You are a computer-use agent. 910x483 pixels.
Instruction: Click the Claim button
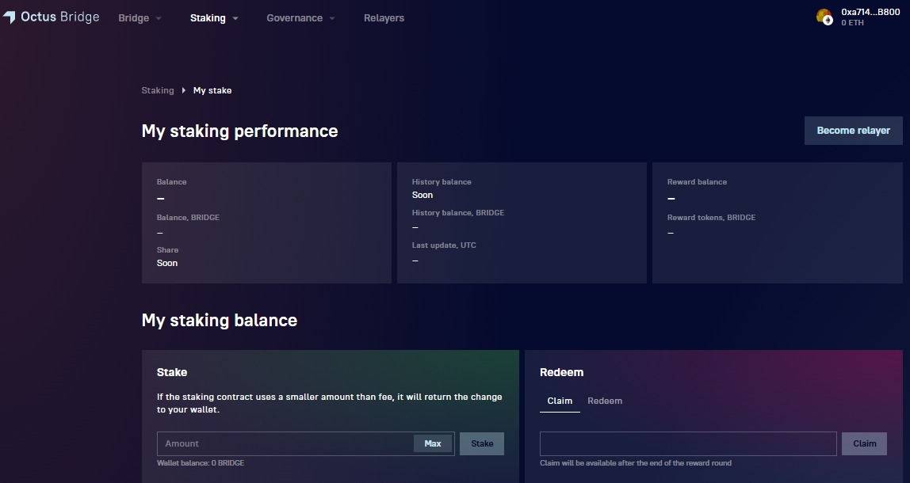[864, 443]
